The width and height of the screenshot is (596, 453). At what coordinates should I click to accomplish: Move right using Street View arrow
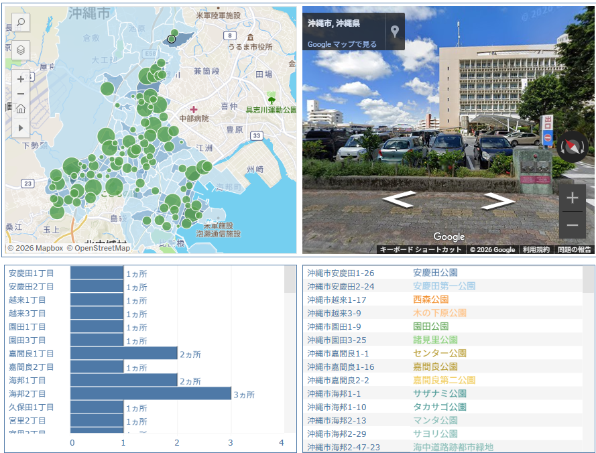pos(498,200)
